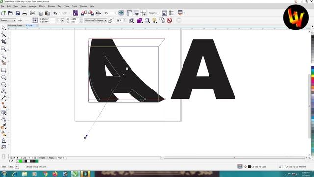Open the extrusion rotation options
The height and width of the screenshot is (177, 314).
[x=131, y=20]
